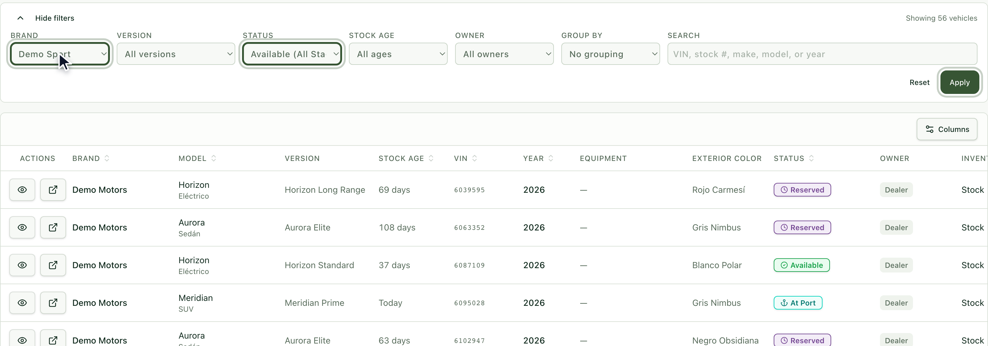This screenshot has width=988, height=346.
Task: Open the Brand dropdown showing Demo Sport
Action: coord(60,54)
